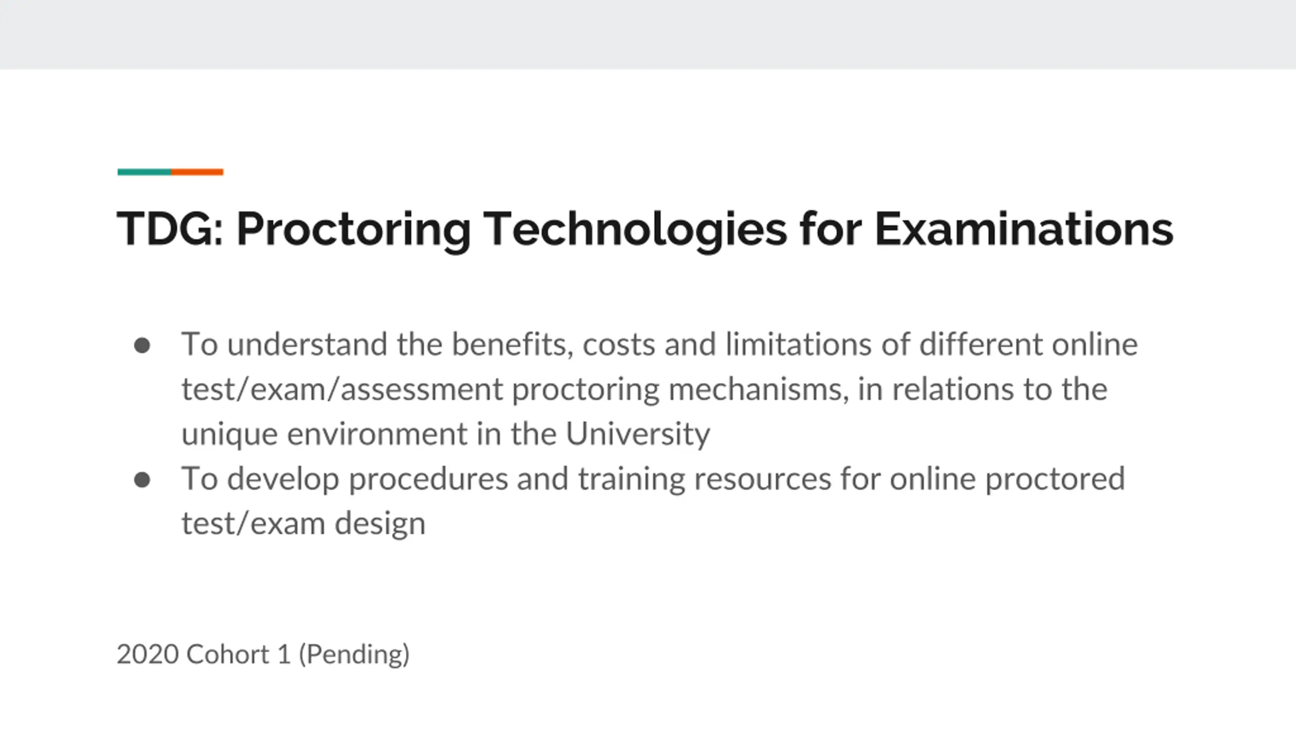The height and width of the screenshot is (729, 1296).
Task: Click the line starting 'To develop procedures'
Action: 653,478
